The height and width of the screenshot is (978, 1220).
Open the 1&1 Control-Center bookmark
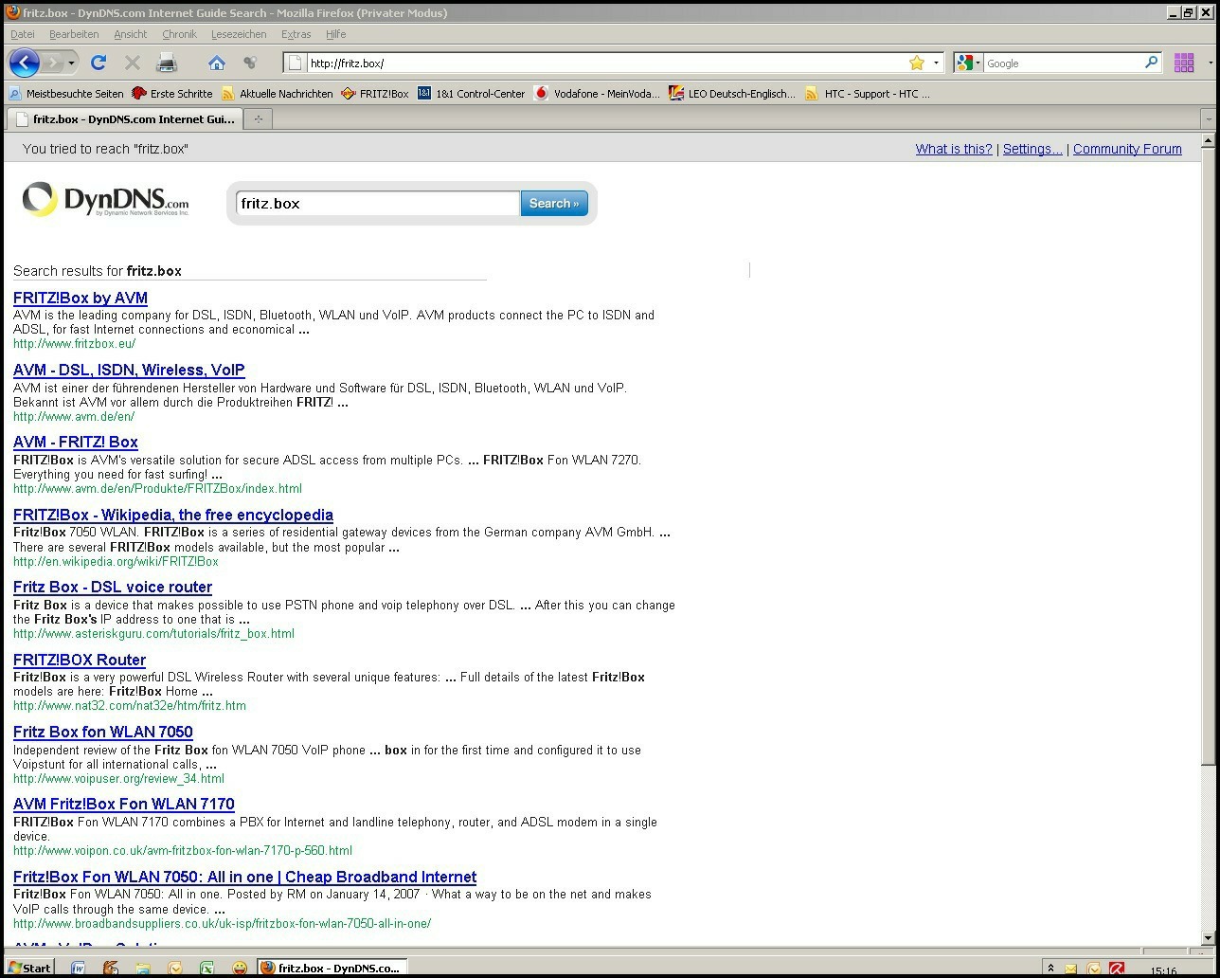[x=471, y=94]
